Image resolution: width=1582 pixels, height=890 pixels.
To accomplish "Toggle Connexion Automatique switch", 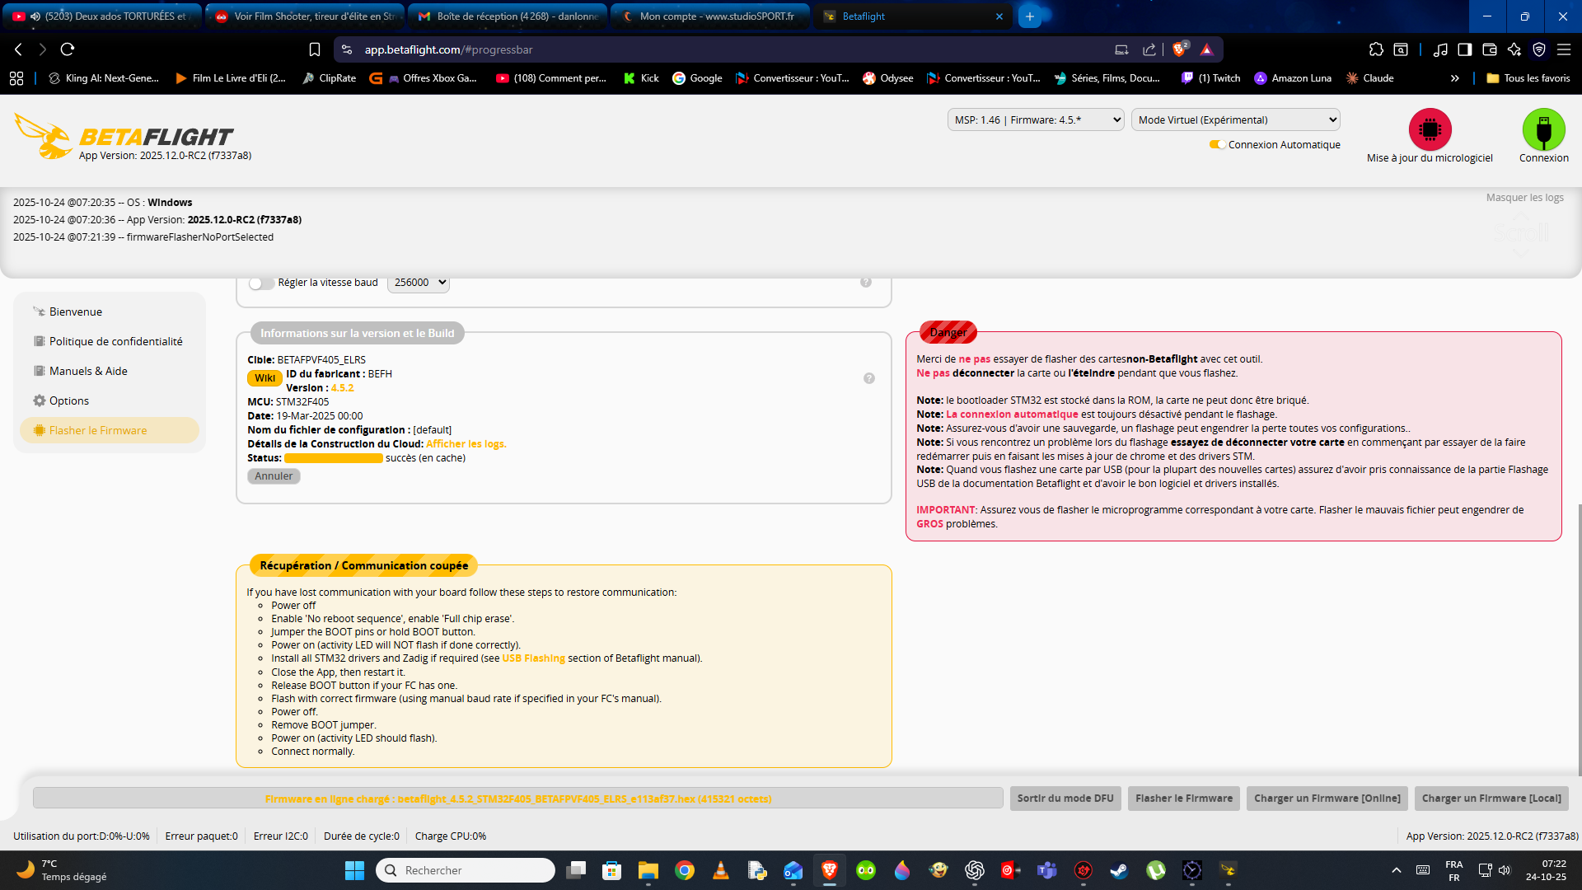I will pyautogui.click(x=1217, y=144).
